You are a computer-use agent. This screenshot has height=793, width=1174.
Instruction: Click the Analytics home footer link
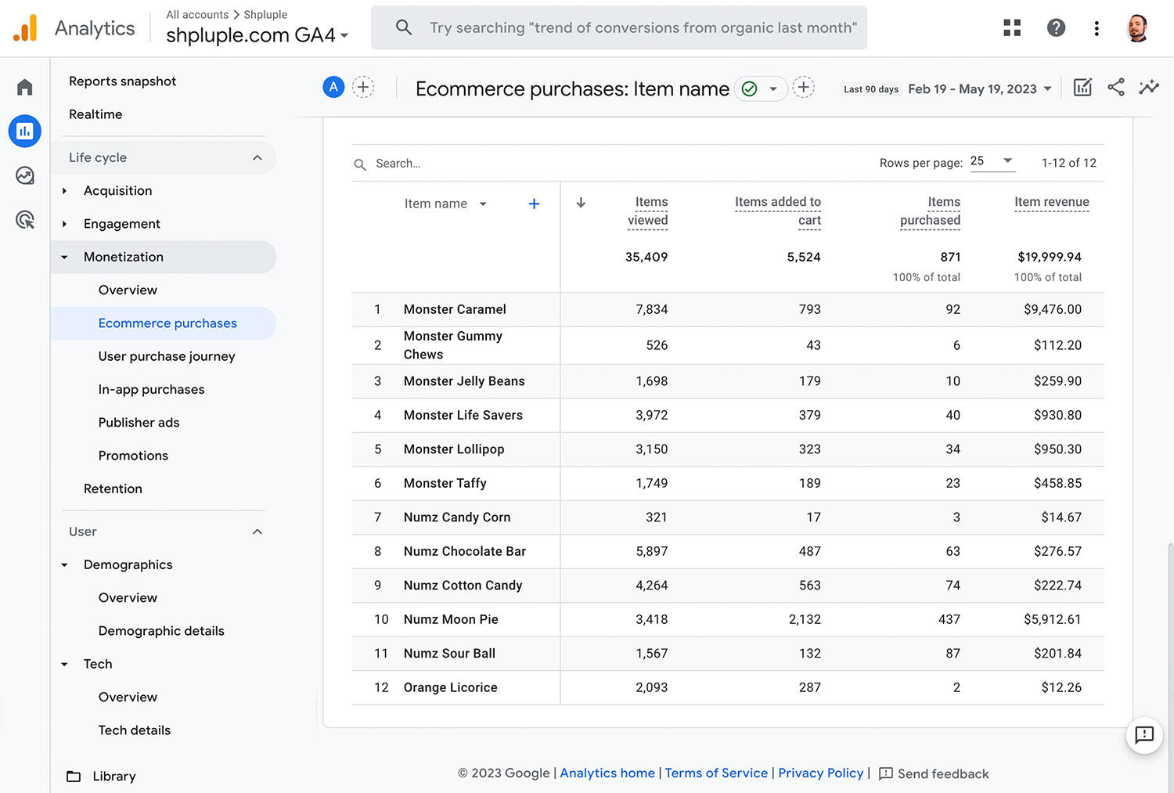607,773
